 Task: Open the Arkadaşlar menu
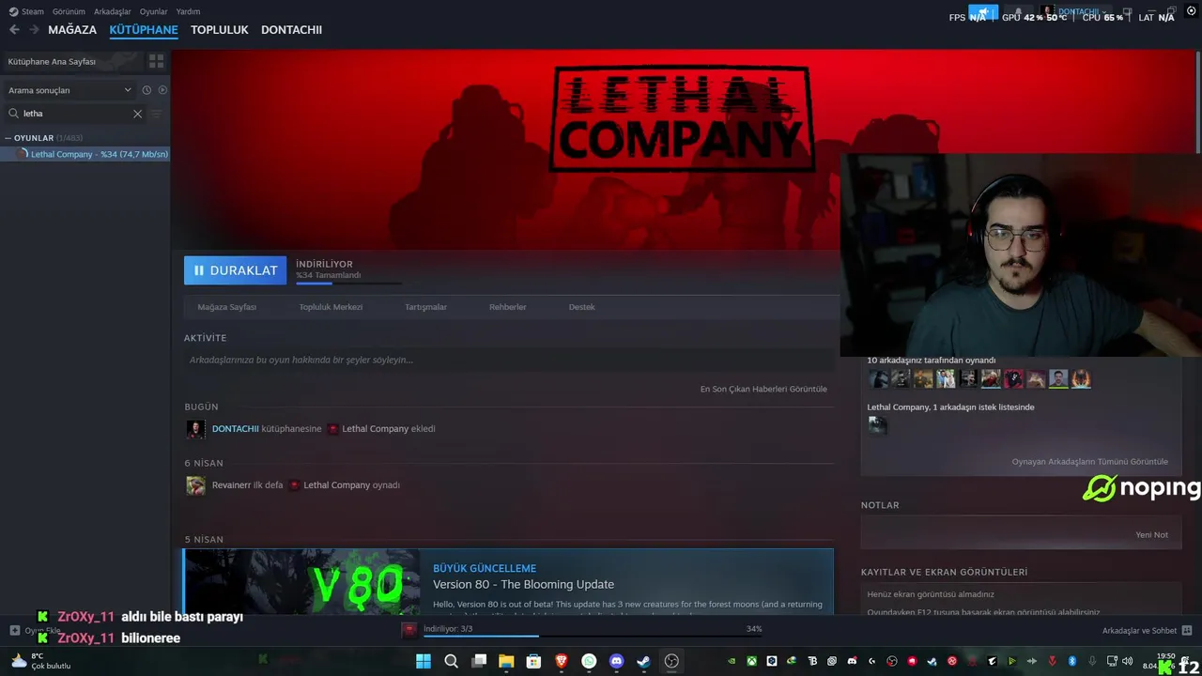(x=113, y=11)
